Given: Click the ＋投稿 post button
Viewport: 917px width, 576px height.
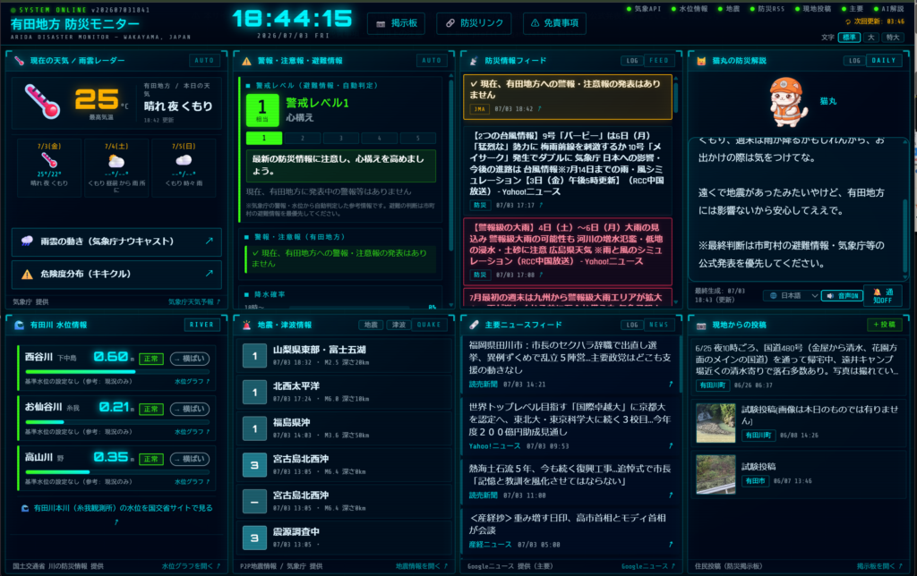Looking at the screenshot, I should pyautogui.click(x=884, y=324).
